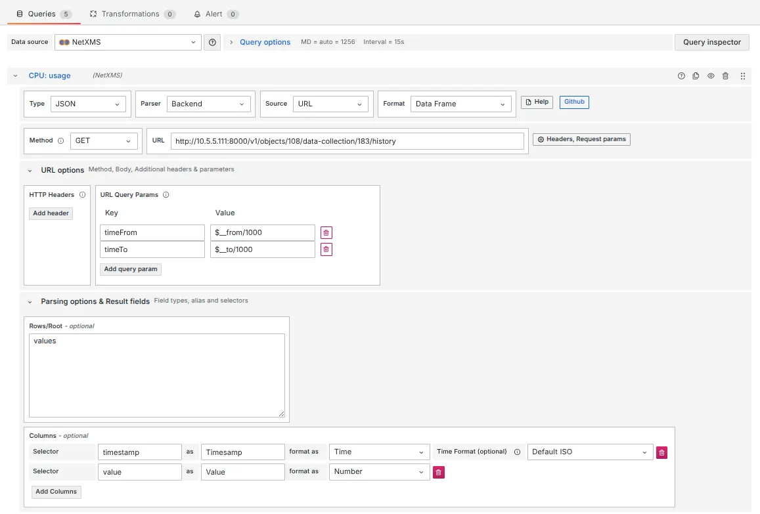Click inside the URL input field
The image size is (760, 514).
click(x=347, y=140)
